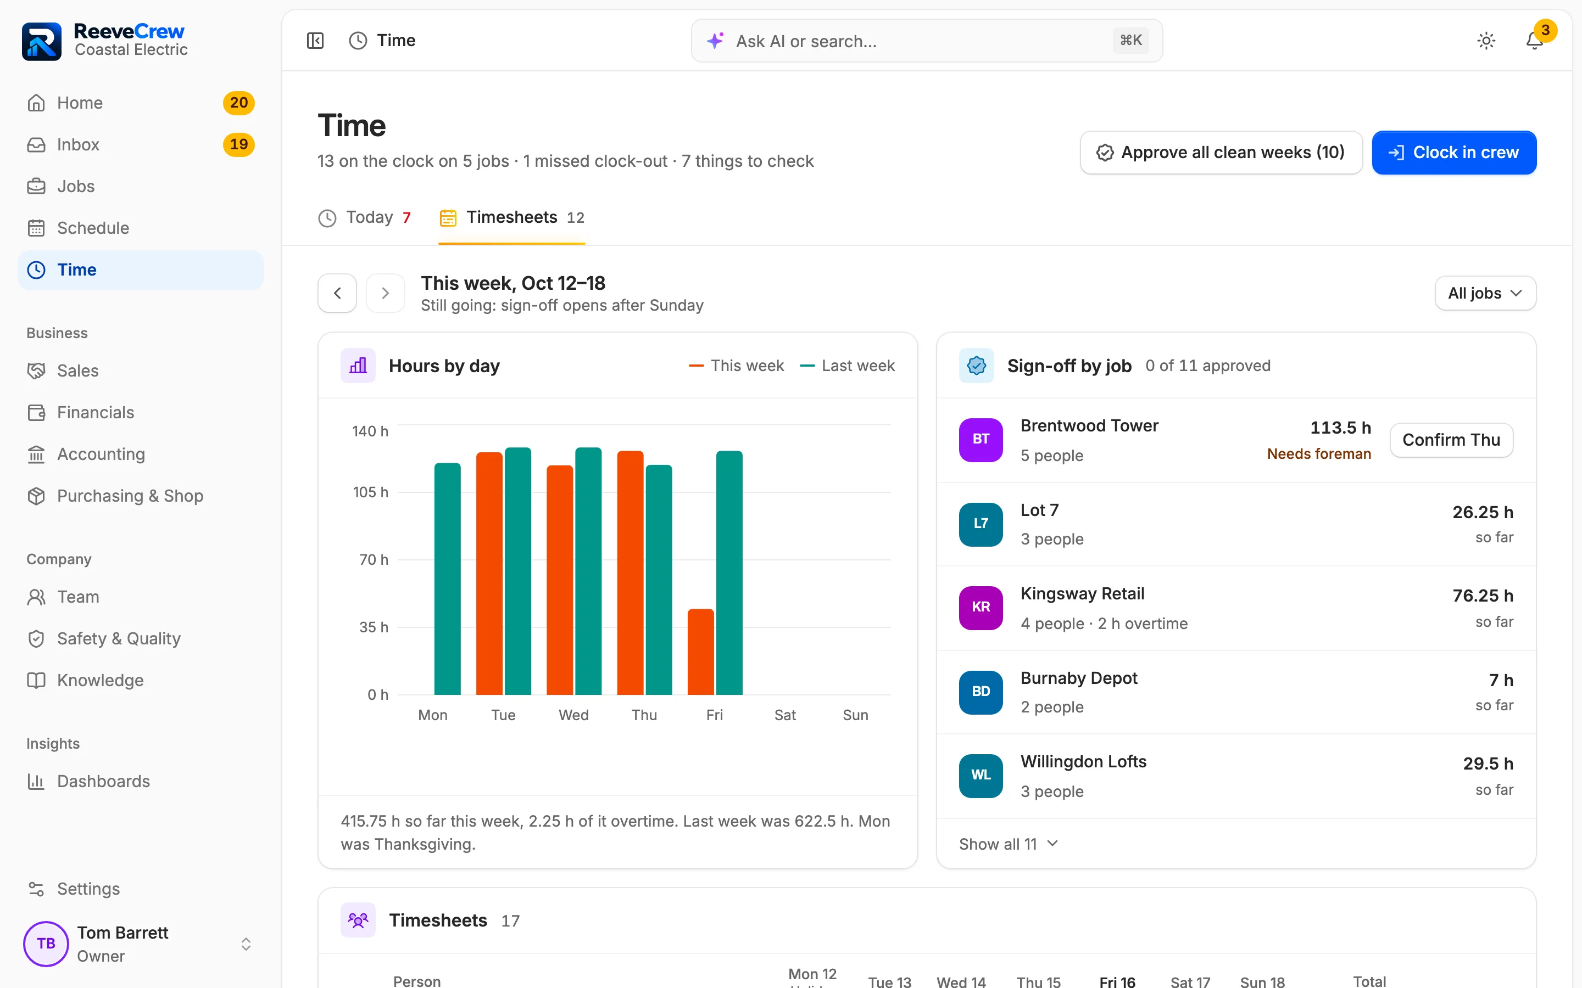
Task: Click the 113.5 h Brentwood Tower hours
Action: click(1340, 428)
